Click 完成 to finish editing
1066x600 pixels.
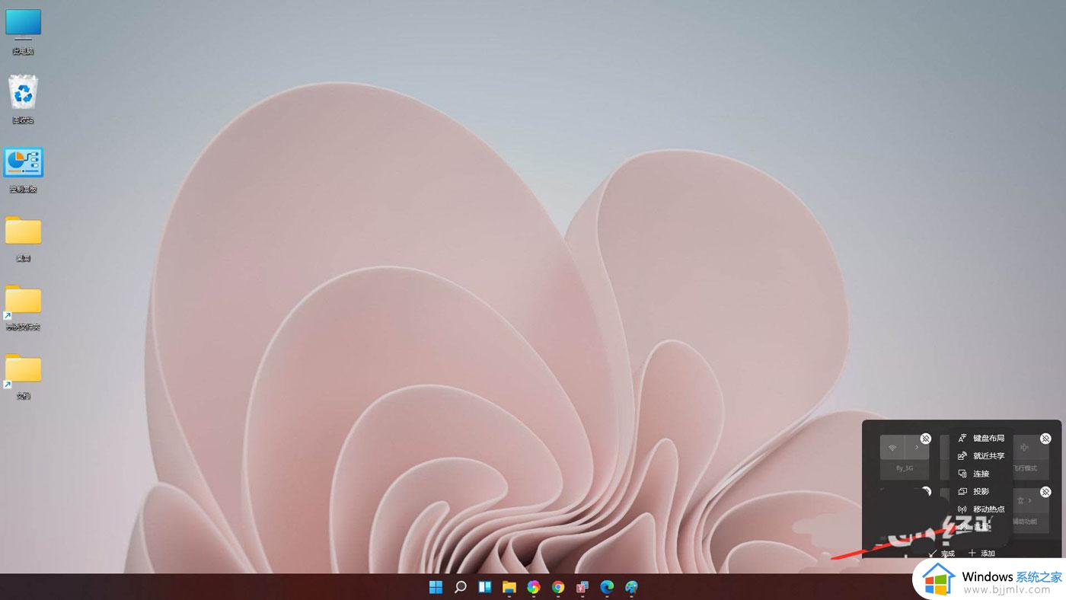pyautogui.click(x=942, y=554)
